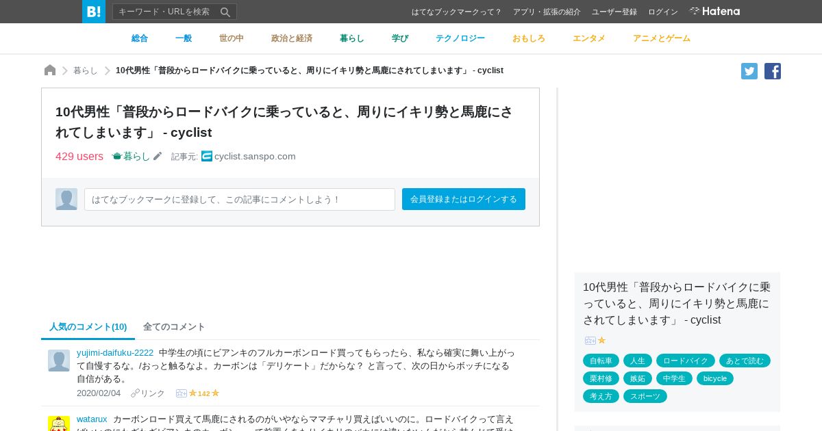Click the user avatar in the comment box
822x431 pixels.
point(66,199)
